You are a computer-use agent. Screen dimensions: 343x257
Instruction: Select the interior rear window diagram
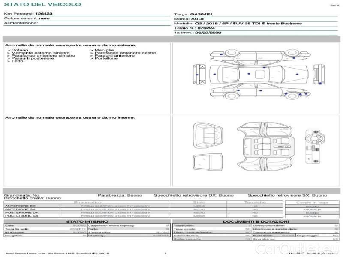pos(208,162)
